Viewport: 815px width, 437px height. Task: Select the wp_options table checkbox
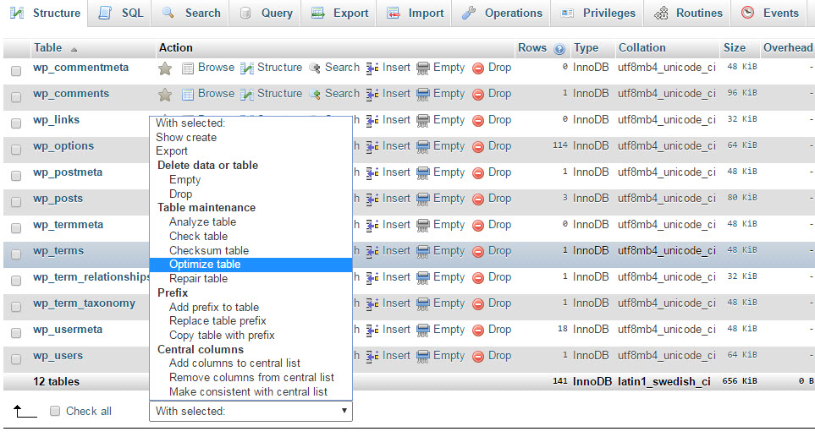click(16, 150)
